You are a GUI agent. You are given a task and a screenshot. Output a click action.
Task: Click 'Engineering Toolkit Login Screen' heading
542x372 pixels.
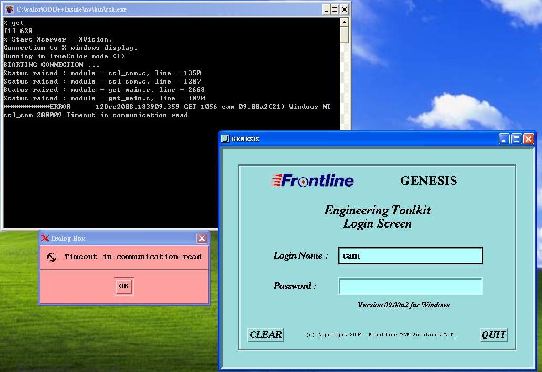pyautogui.click(x=378, y=217)
